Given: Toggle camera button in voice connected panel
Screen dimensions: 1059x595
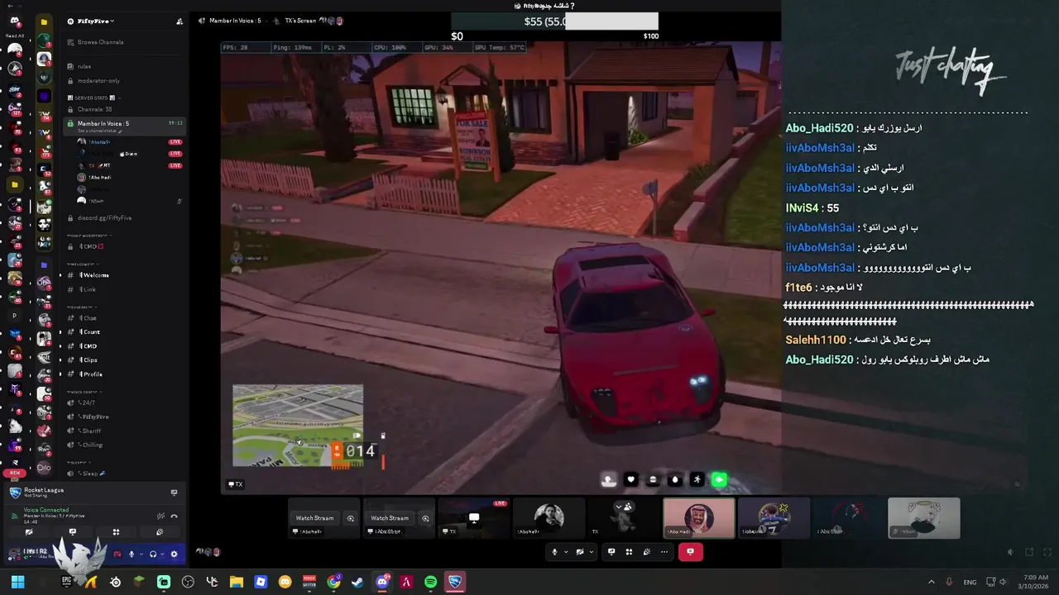Looking at the screenshot, I should pos(29,532).
